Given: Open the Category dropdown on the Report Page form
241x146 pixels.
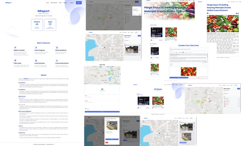Looking at the screenshot, I should click(102, 109).
